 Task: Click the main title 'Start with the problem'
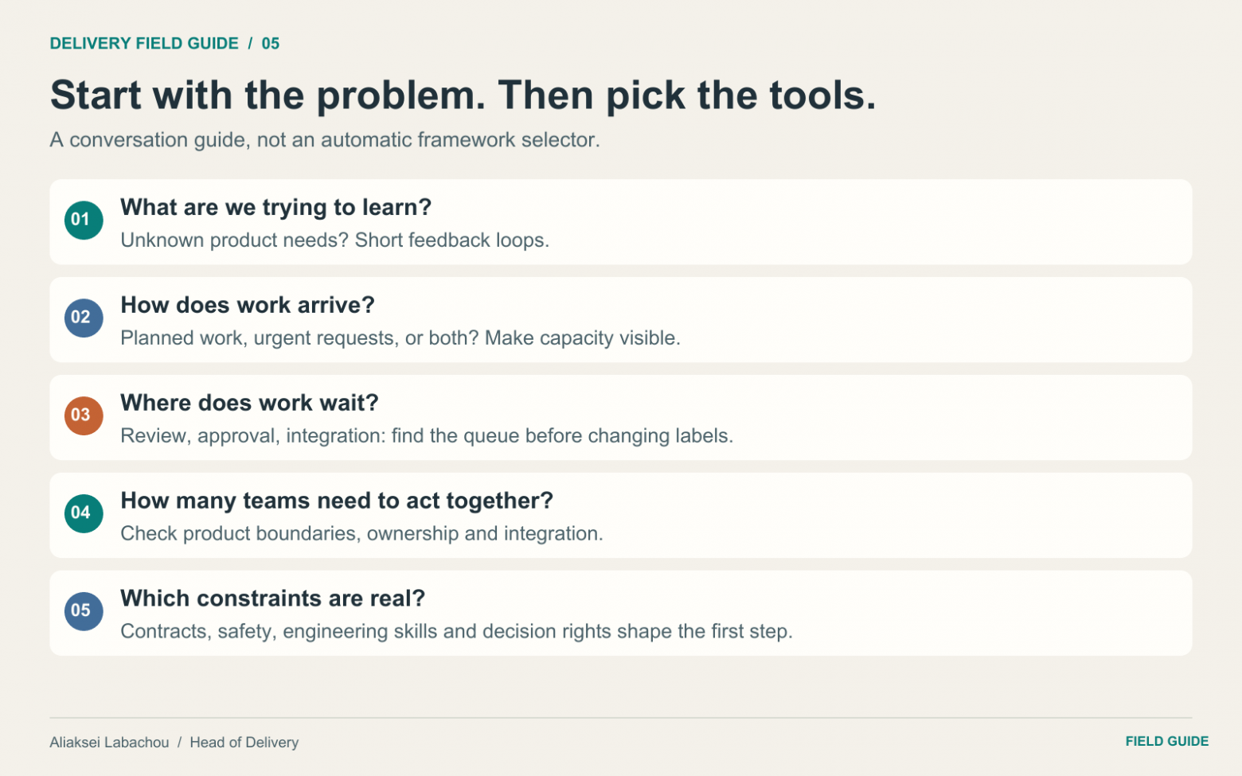463,96
